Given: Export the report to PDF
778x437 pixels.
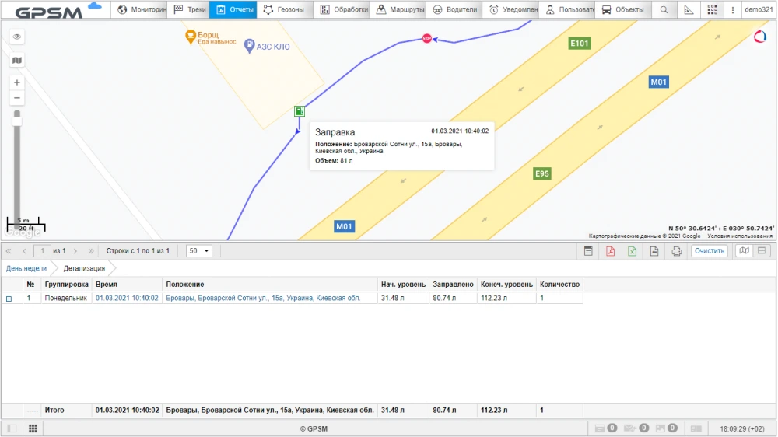Looking at the screenshot, I should [x=611, y=251].
